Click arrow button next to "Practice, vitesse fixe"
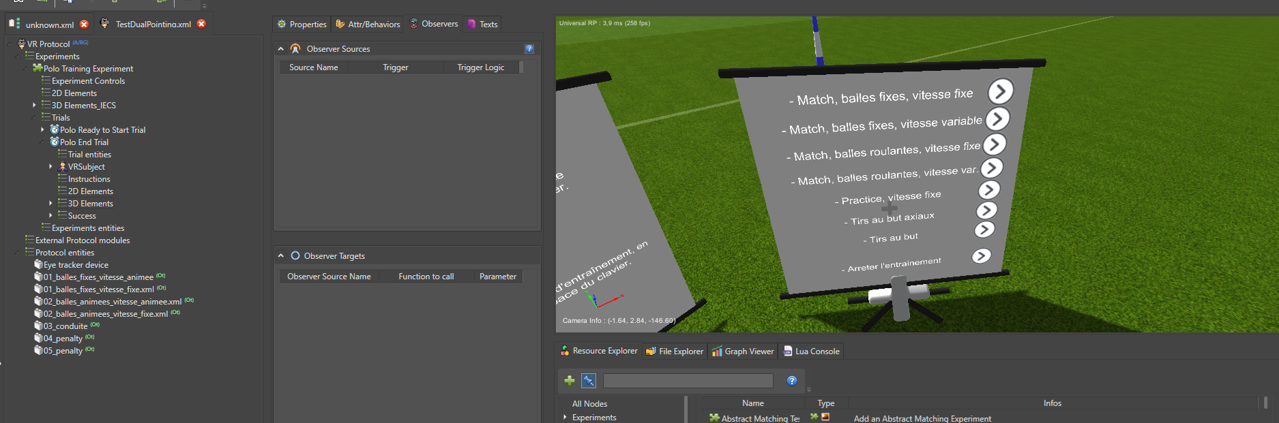 [x=989, y=189]
